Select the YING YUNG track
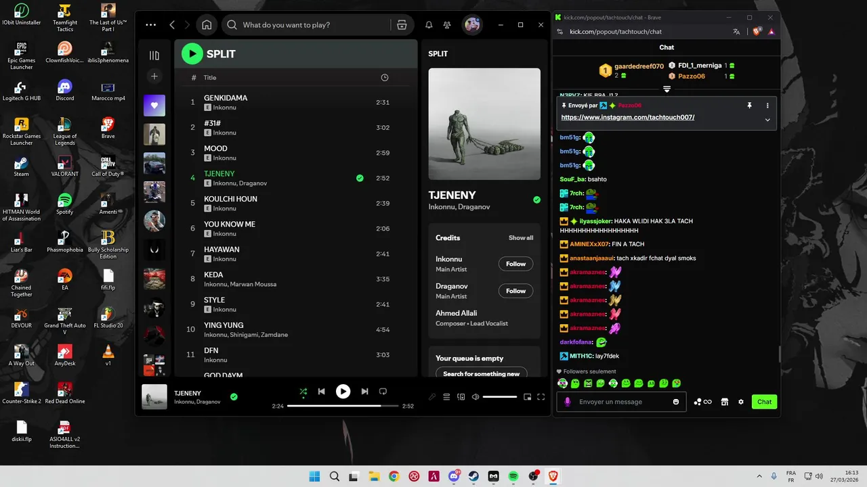Viewport: 867px width, 487px height. (x=295, y=329)
